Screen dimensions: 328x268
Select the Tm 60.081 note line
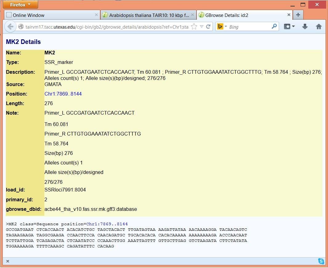[56, 124]
